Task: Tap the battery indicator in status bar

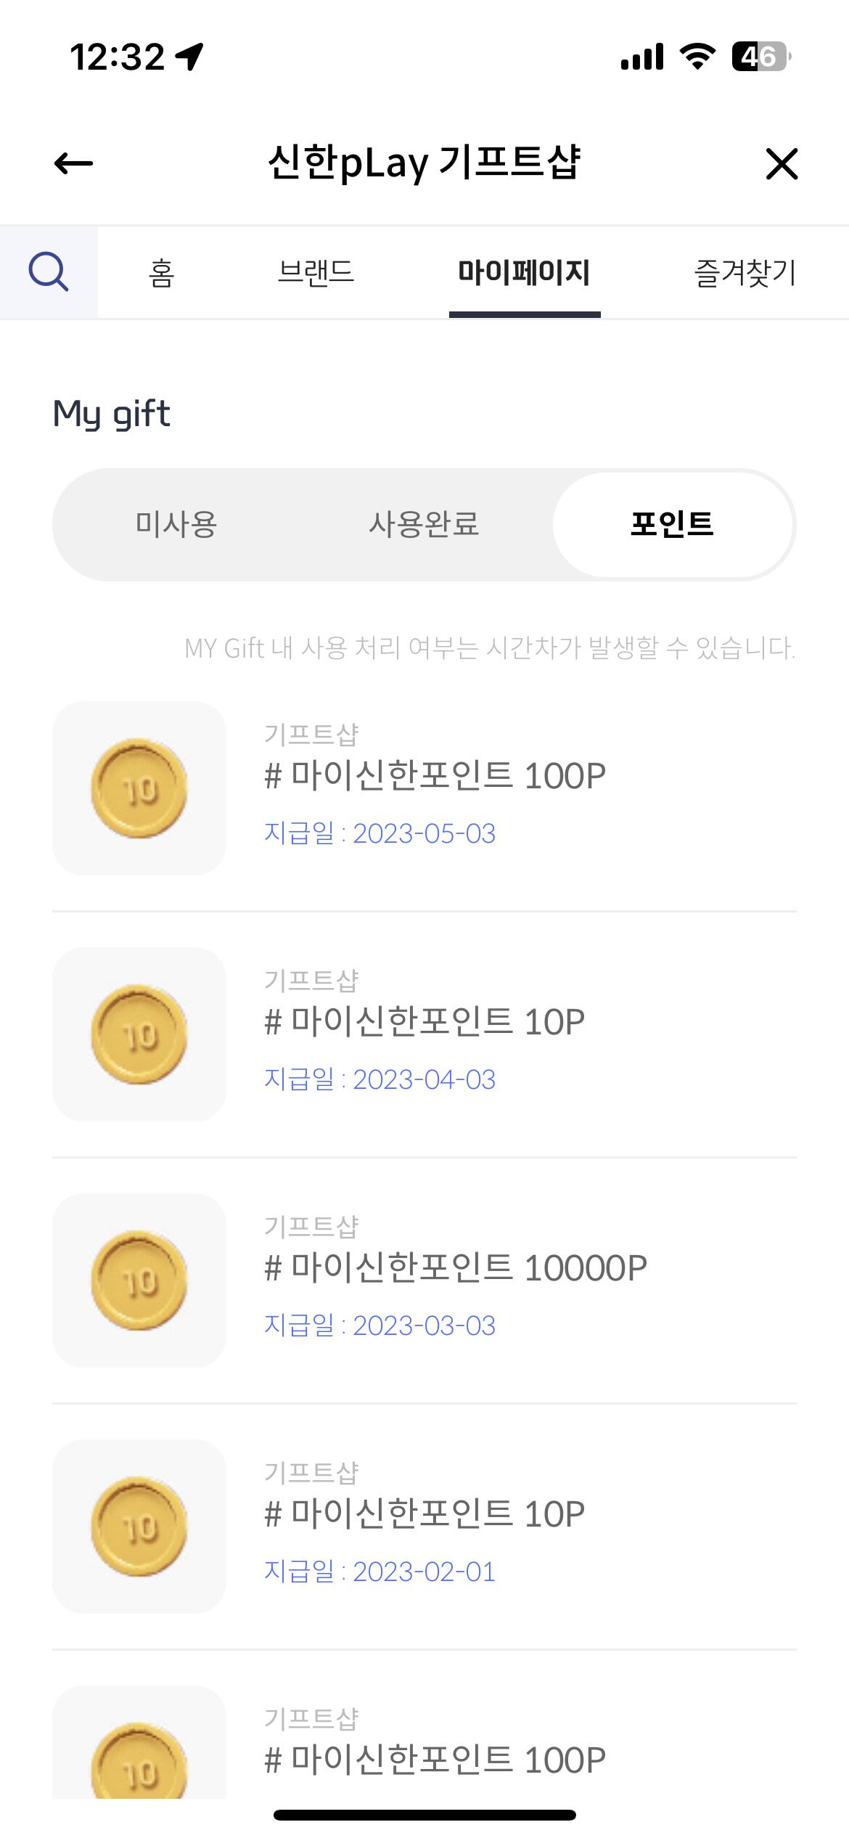Action: pyautogui.click(x=760, y=57)
